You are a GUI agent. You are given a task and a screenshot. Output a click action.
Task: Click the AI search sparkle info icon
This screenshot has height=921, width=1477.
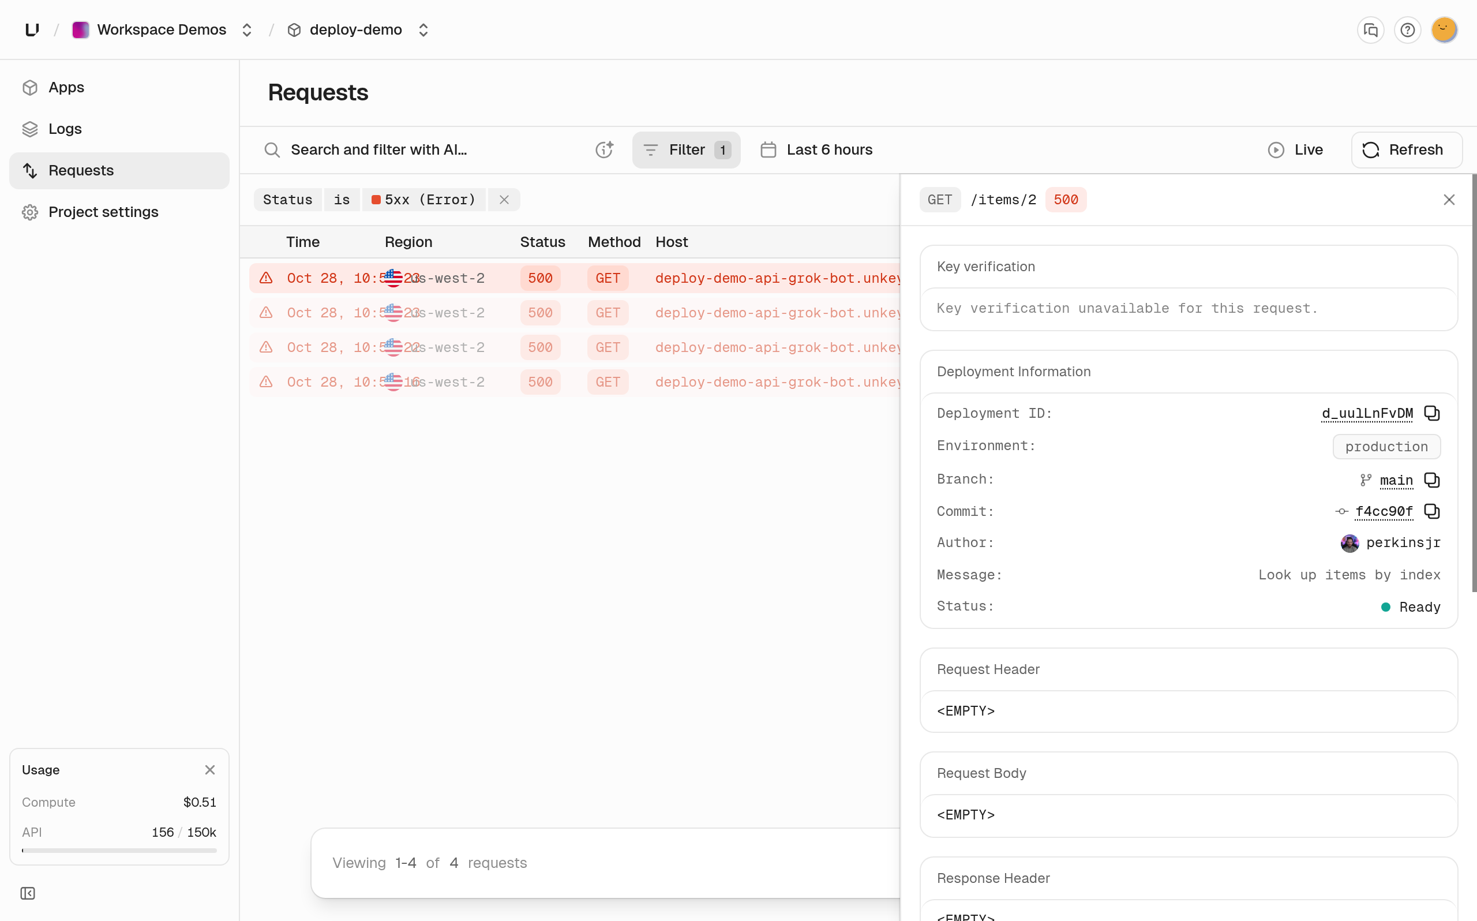pyautogui.click(x=604, y=150)
